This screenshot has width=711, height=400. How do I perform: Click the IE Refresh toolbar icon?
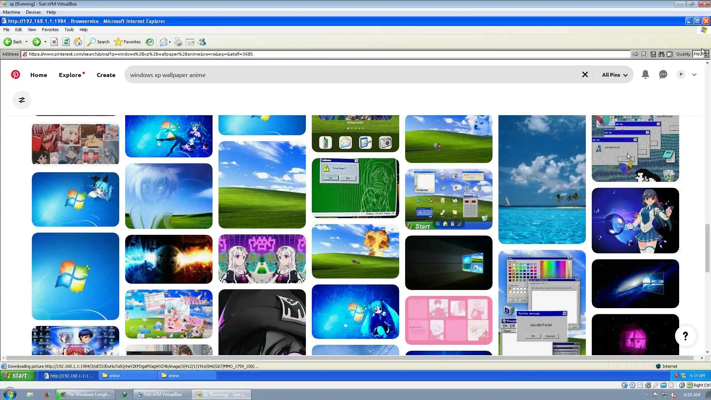pyautogui.click(x=66, y=42)
